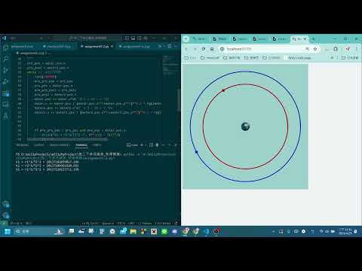The image size is (362, 271).
Task: Expand the bookmarks bar overflow chevron
Action: click(332, 58)
